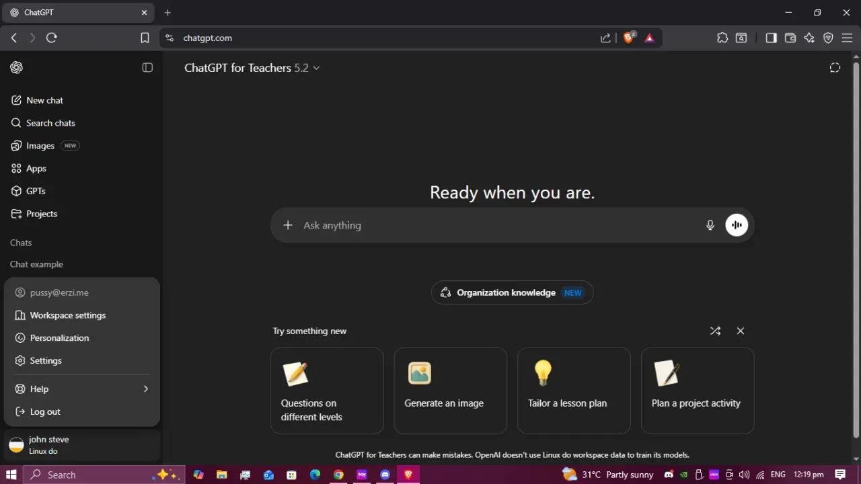Click the "Chats" section heading
The image size is (861, 484).
(21, 243)
